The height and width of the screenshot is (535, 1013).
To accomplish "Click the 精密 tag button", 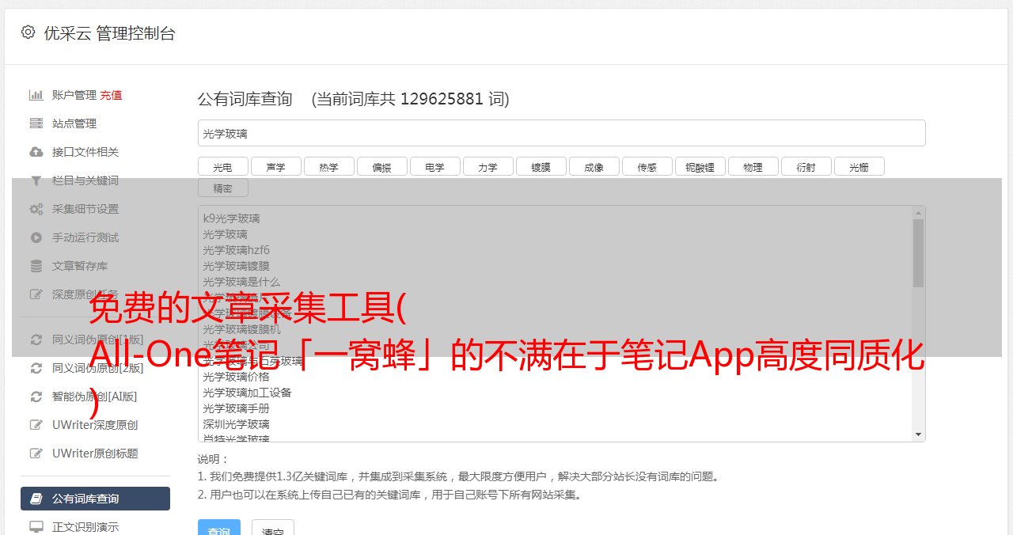I will point(222,188).
